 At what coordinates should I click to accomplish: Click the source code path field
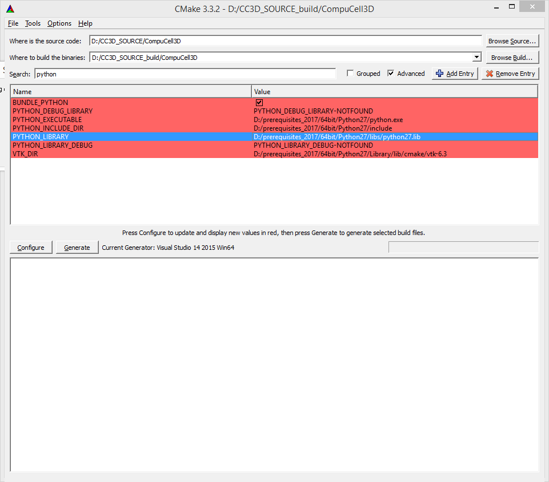286,41
